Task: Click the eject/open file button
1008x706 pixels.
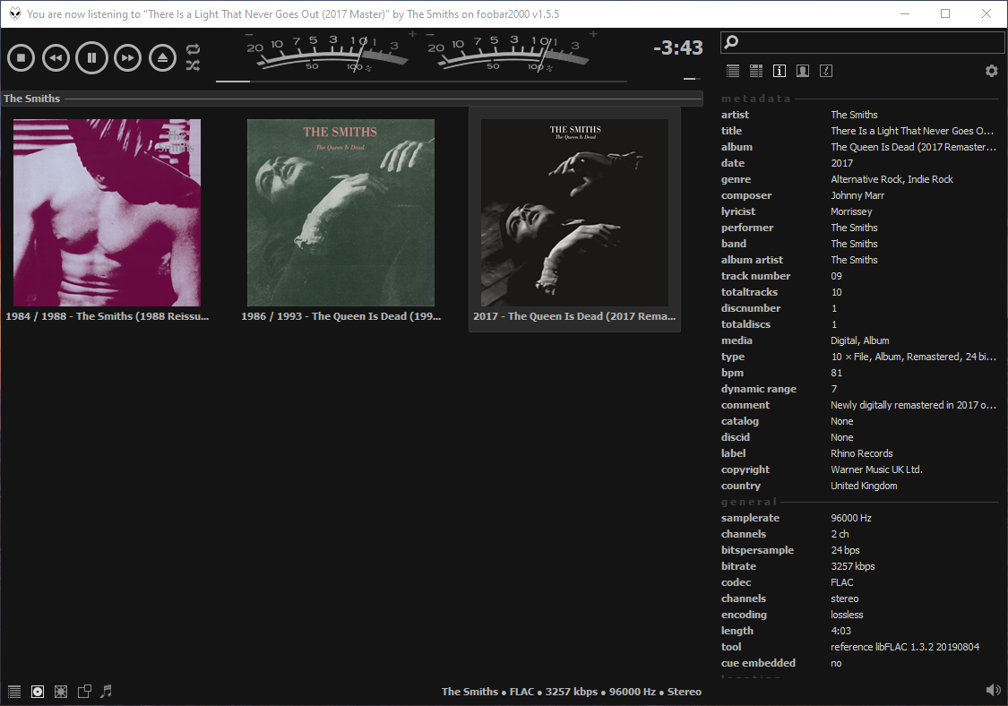Action: 163,58
